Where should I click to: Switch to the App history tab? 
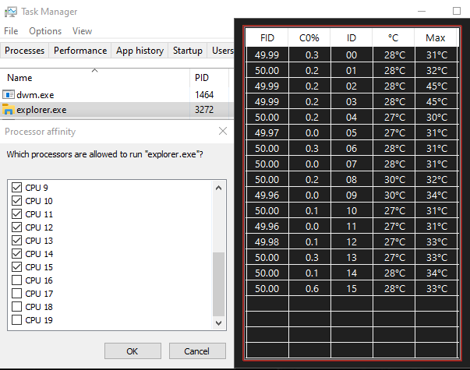140,51
